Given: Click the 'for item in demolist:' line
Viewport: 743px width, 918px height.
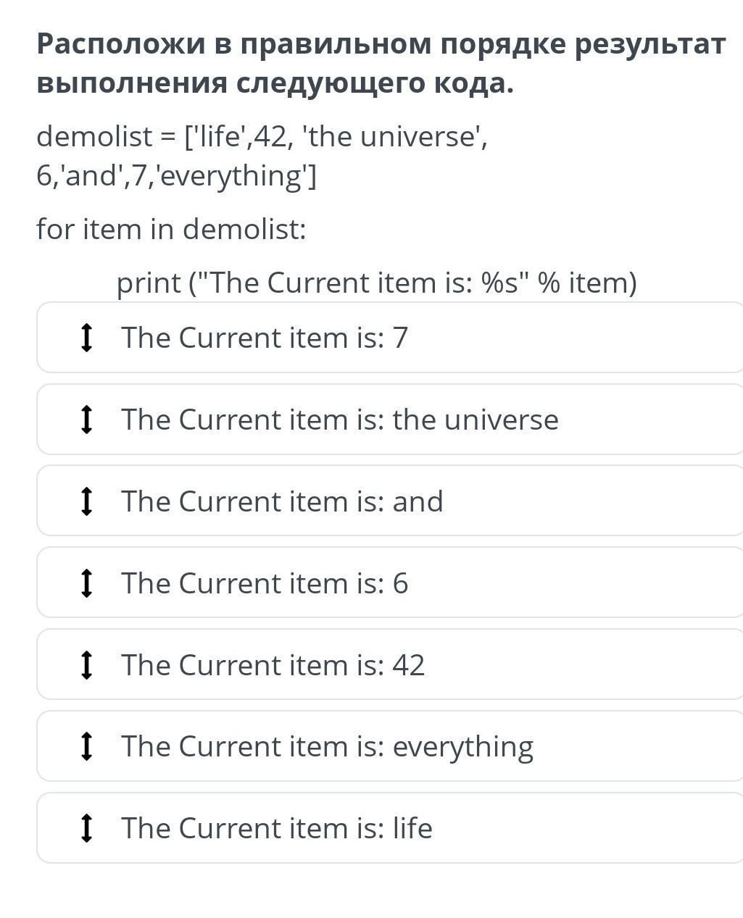Looking at the screenshot, I should pyautogui.click(x=172, y=230).
